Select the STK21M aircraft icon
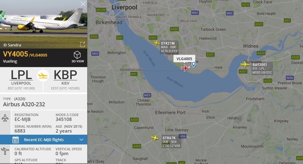This screenshot has height=164, width=303. point(156,43)
